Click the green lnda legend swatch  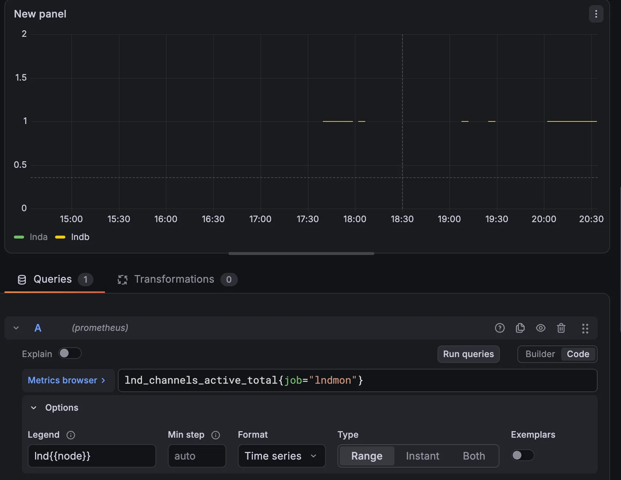click(19, 237)
